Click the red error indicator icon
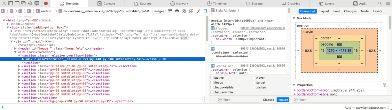Image resolution: width=392 pixels, height=110 pixels. coord(46,3)
